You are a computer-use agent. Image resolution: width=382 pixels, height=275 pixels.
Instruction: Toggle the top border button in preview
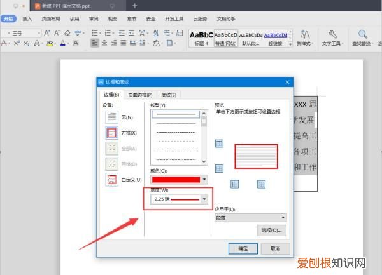(219, 144)
